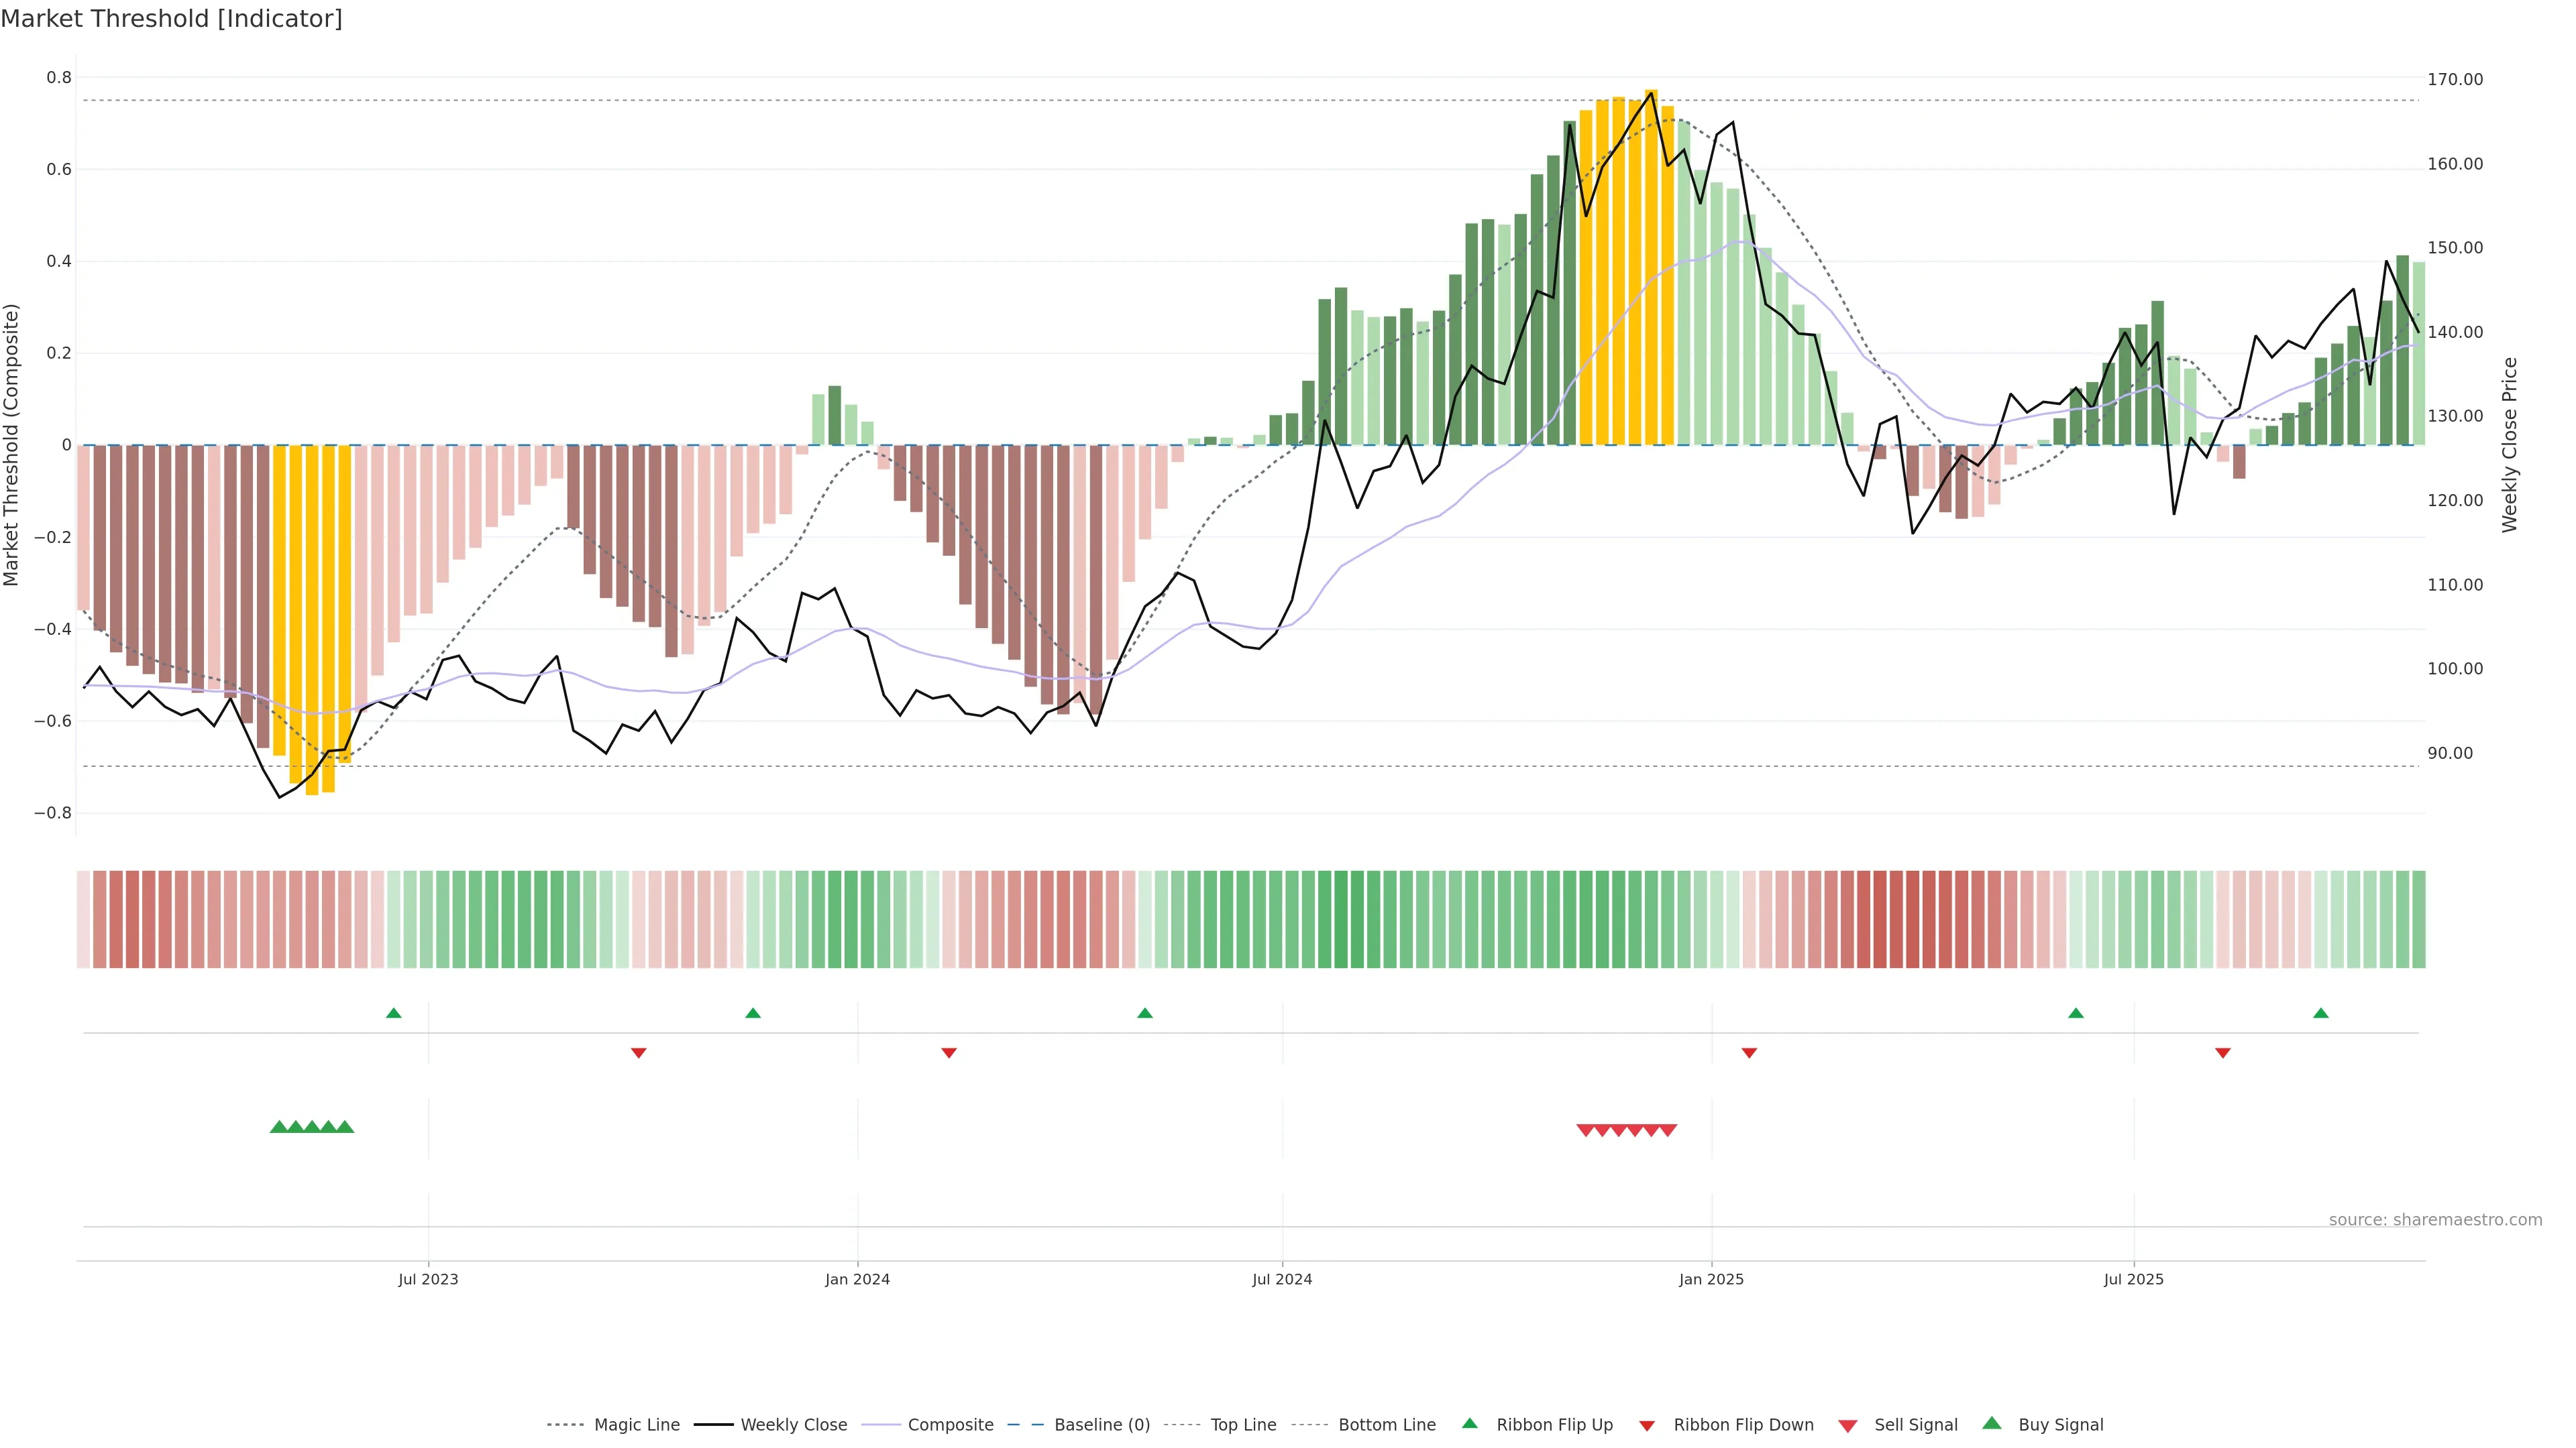Image resolution: width=2576 pixels, height=1448 pixels.
Task: Click the Market Threshold [Indicator] title
Action: [171, 19]
